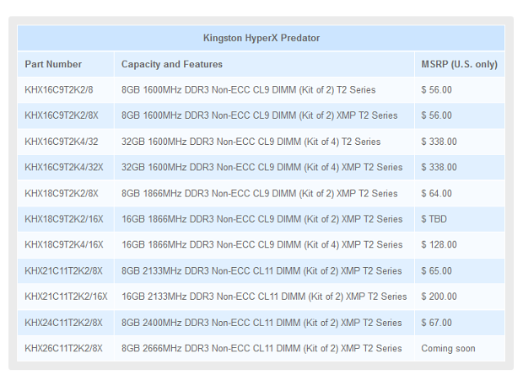523x380 pixels.
Task: Click the $ 338.00 price for KHX16C9T2K4/32X
Action: click(439, 167)
